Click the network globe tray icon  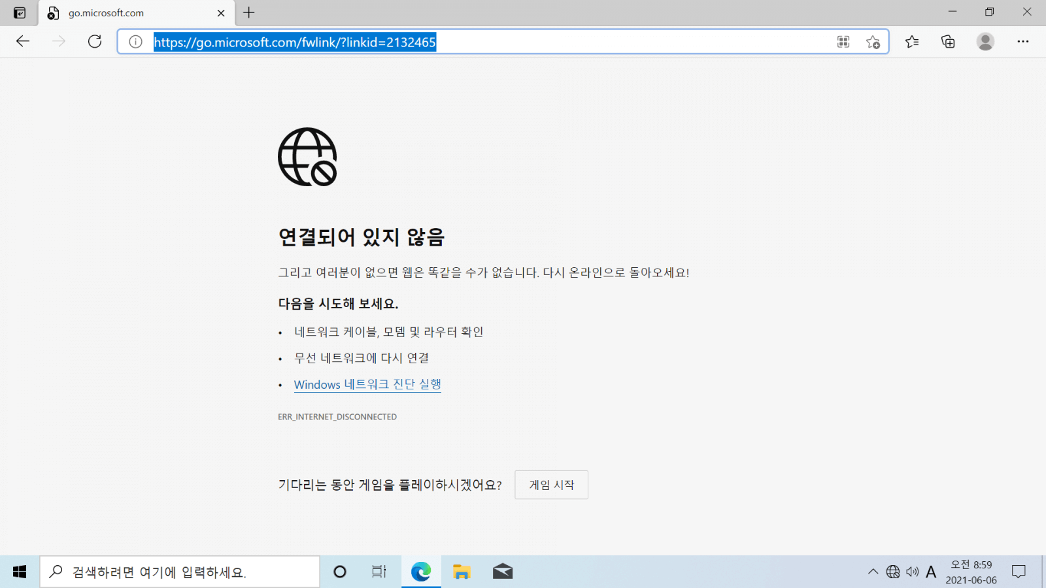893,572
